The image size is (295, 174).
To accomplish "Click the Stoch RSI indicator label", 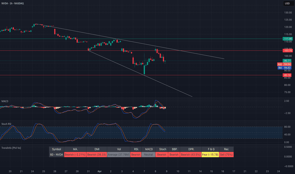I will click(6, 124).
